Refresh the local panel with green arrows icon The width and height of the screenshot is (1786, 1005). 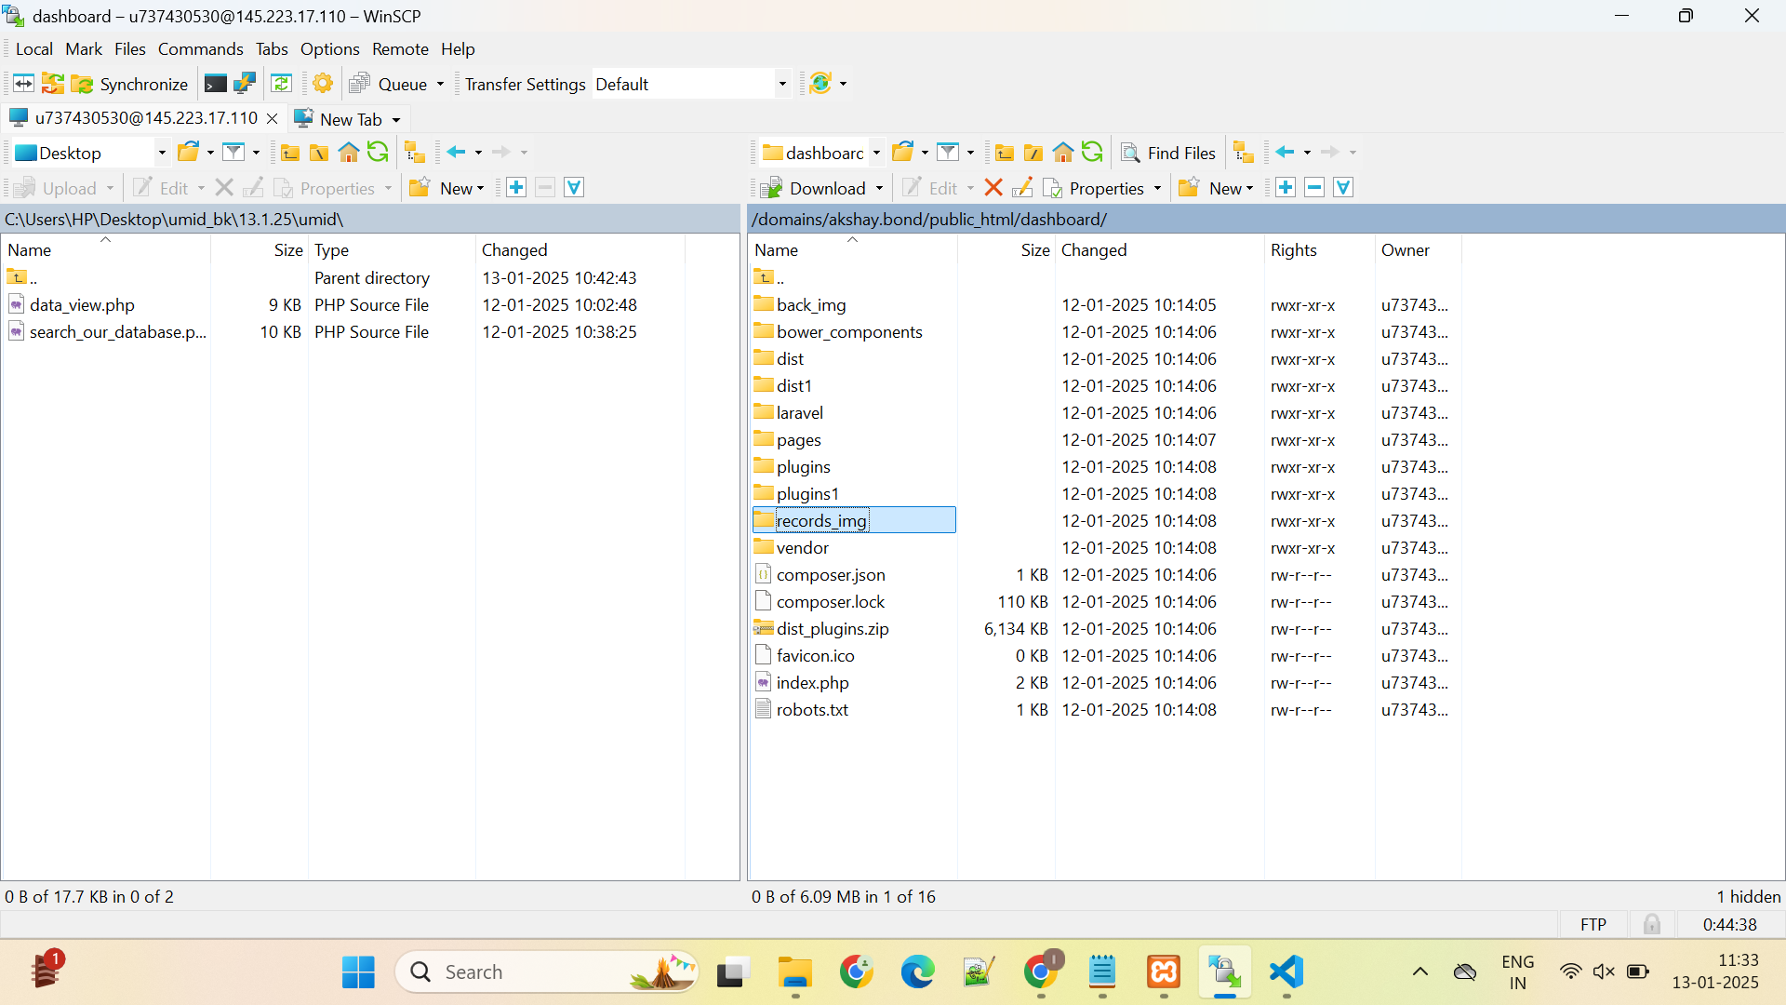378,152
